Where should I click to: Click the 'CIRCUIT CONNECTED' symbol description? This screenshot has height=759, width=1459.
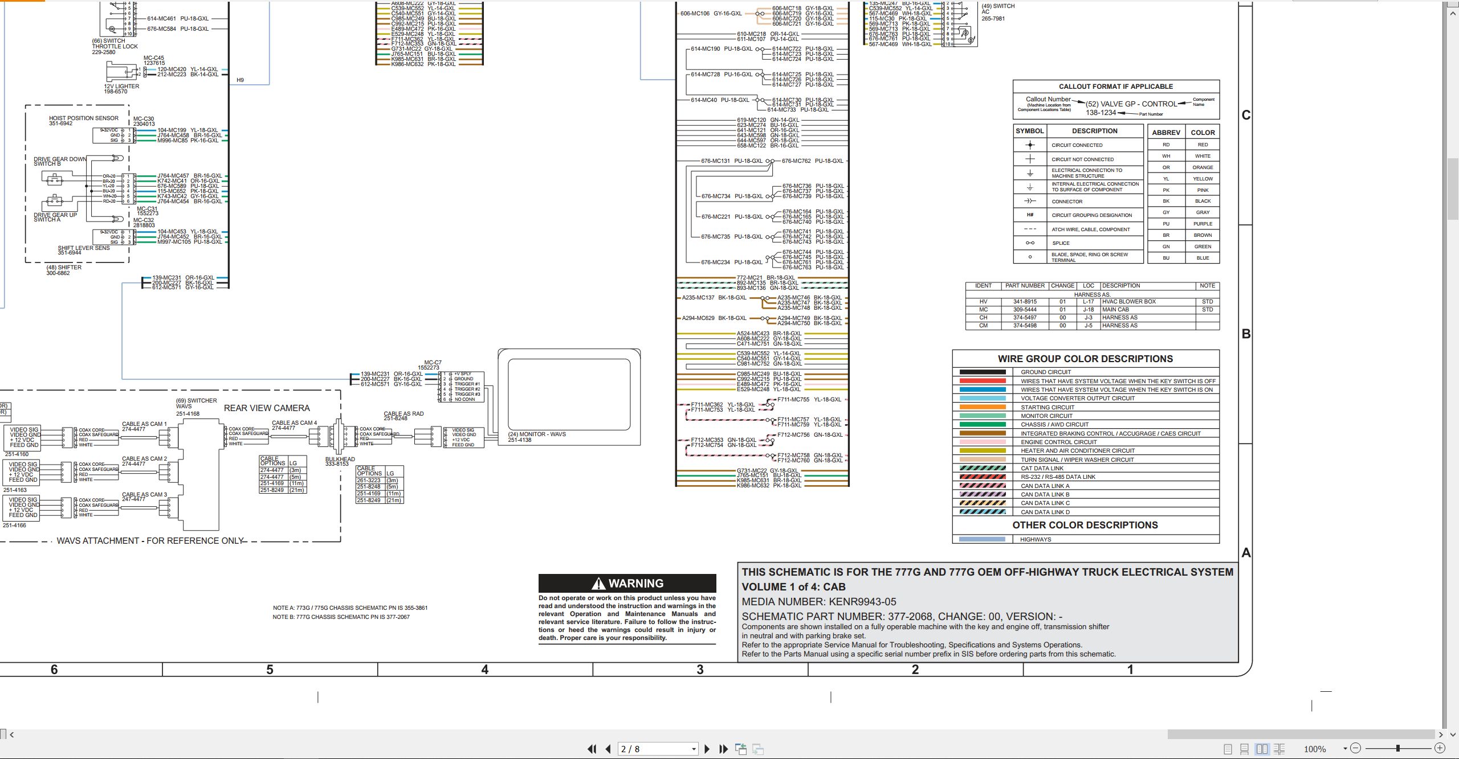1077,145
